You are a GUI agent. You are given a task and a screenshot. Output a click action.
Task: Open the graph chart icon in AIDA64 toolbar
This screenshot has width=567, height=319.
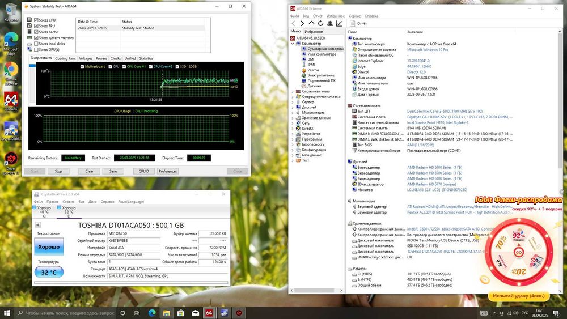tap(339, 23)
